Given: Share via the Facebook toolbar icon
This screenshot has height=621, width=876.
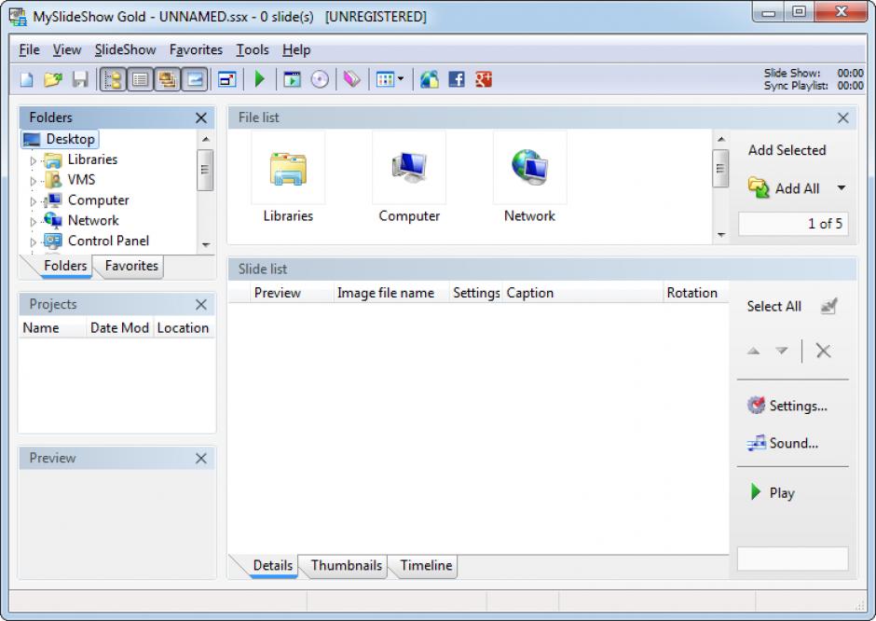Looking at the screenshot, I should tap(457, 80).
